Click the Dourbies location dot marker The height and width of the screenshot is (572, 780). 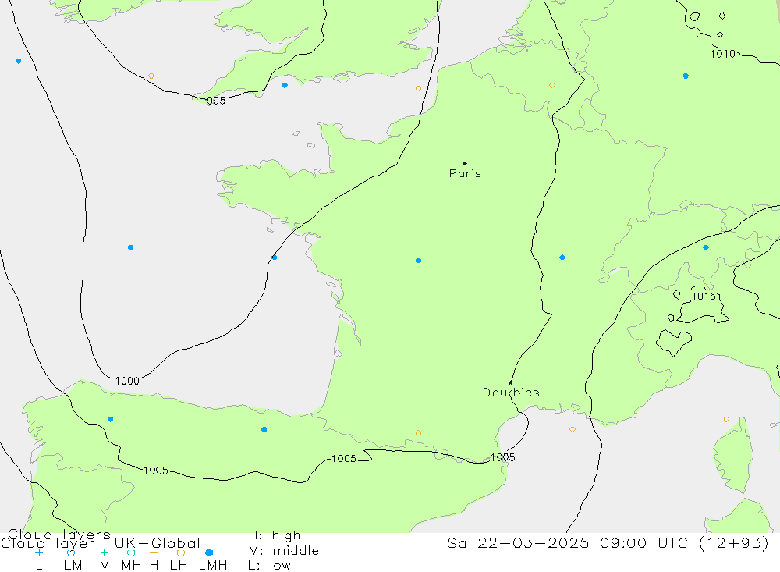(x=511, y=382)
